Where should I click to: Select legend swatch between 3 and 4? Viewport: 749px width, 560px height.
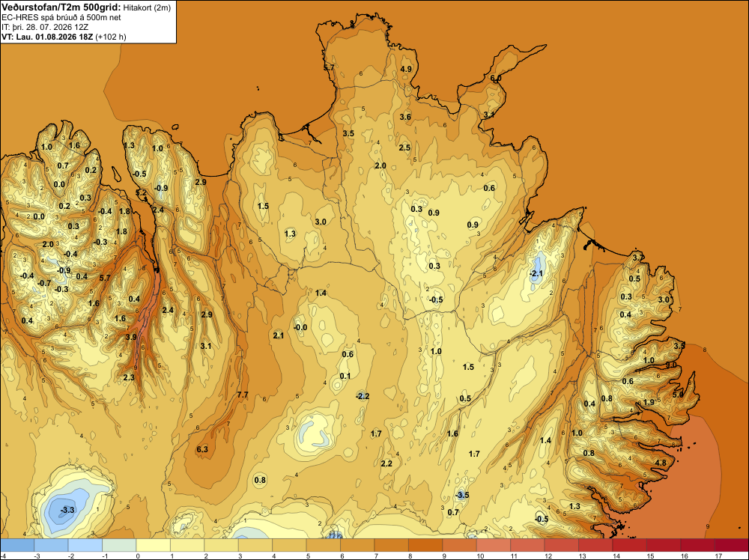(255, 544)
